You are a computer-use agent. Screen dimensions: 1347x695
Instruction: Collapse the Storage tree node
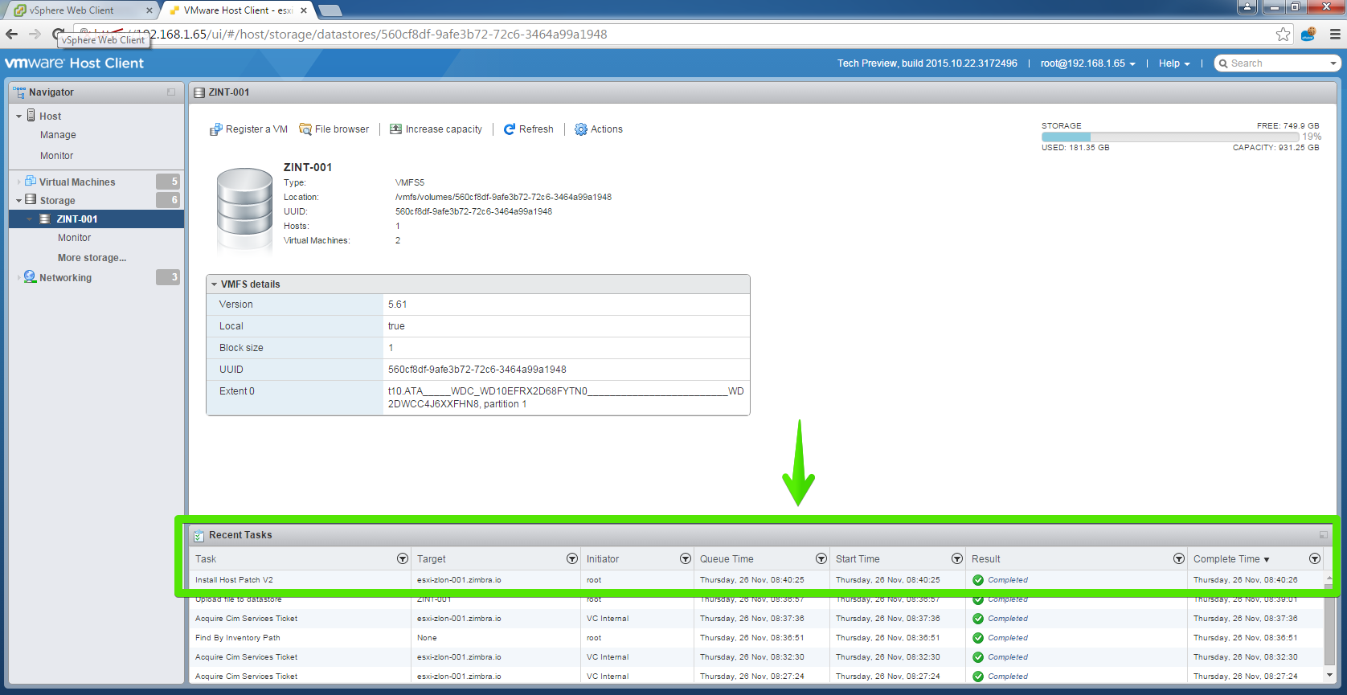coord(19,201)
